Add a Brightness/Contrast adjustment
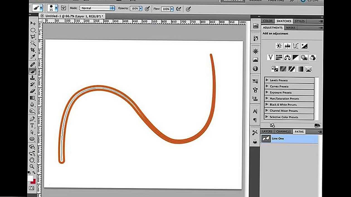351x197 pixels. (x=279, y=46)
